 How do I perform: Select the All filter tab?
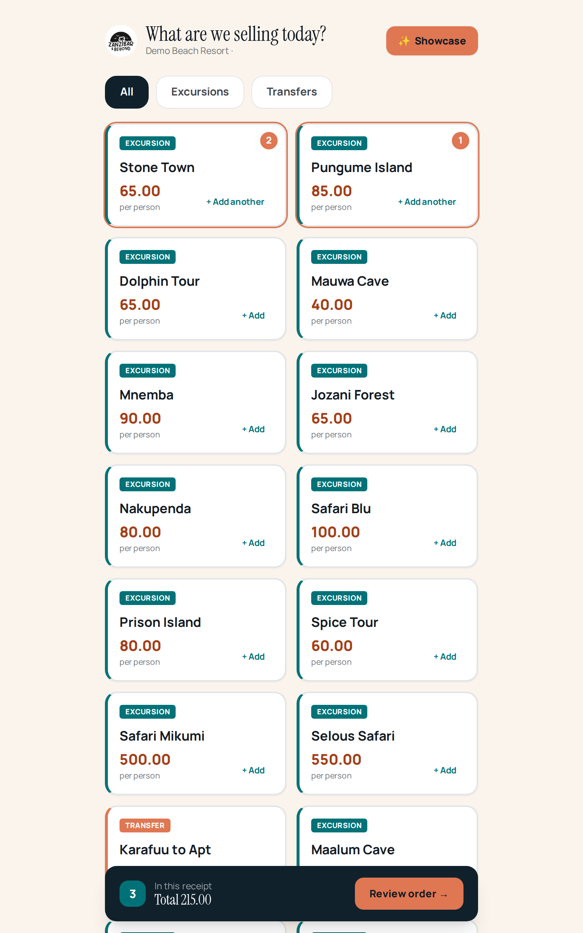pyautogui.click(x=126, y=92)
